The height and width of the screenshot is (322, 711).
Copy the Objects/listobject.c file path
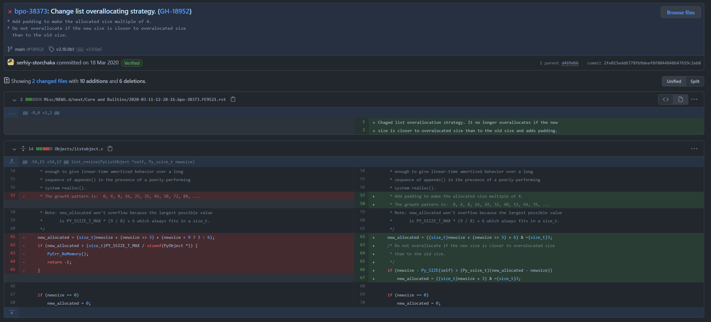110,149
